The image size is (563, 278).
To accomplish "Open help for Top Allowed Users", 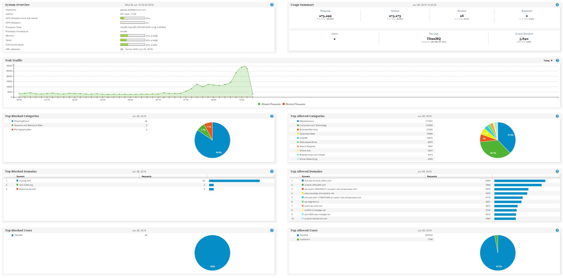I will [557, 230].
